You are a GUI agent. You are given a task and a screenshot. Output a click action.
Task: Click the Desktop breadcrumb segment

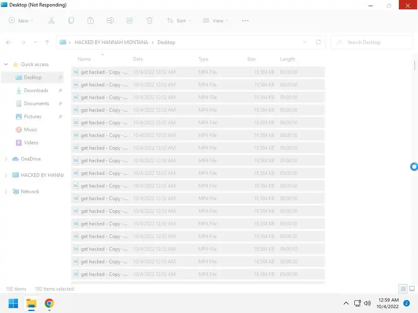[166, 42]
